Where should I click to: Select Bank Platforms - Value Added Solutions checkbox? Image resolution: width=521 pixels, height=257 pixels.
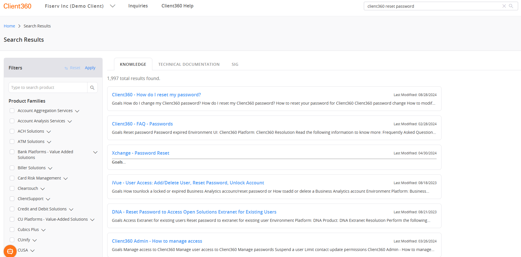(x=12, y=152)
